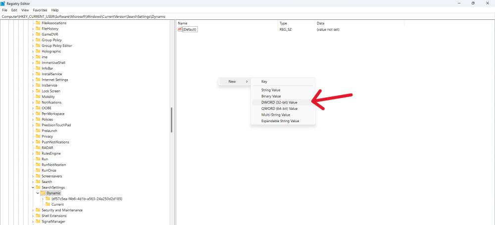Click the Registry Editor app icon
The width and height of the screenshot is (495, 225).
click(3, 3)
